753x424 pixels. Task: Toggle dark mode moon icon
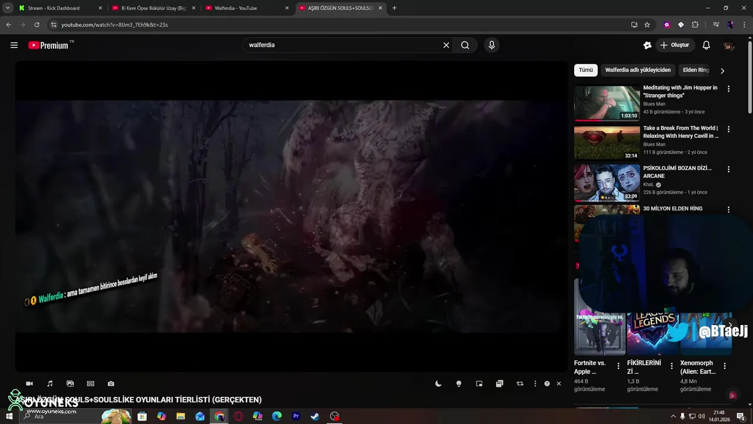pyautogui.click(x=438, y=383)
